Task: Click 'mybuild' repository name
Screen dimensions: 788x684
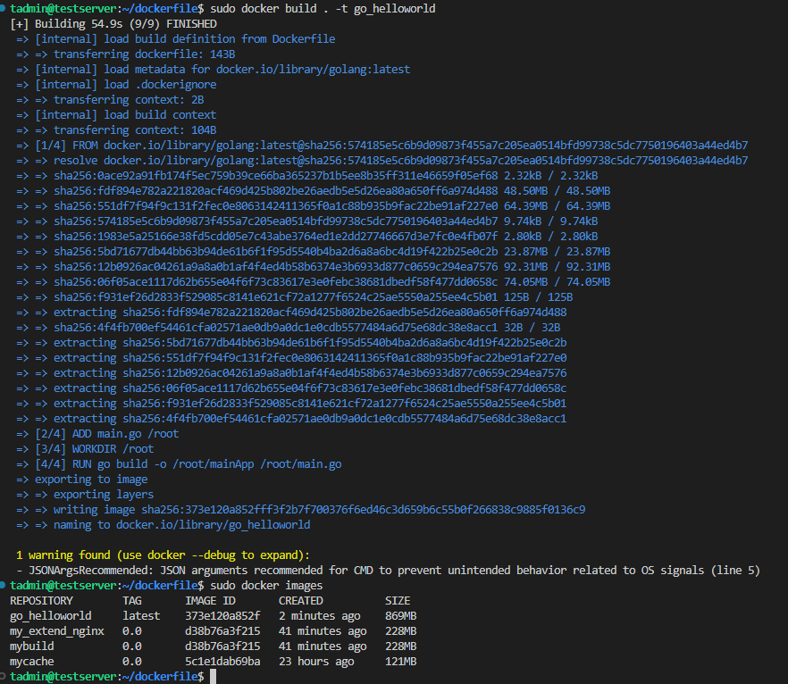Action: (31, 646)
